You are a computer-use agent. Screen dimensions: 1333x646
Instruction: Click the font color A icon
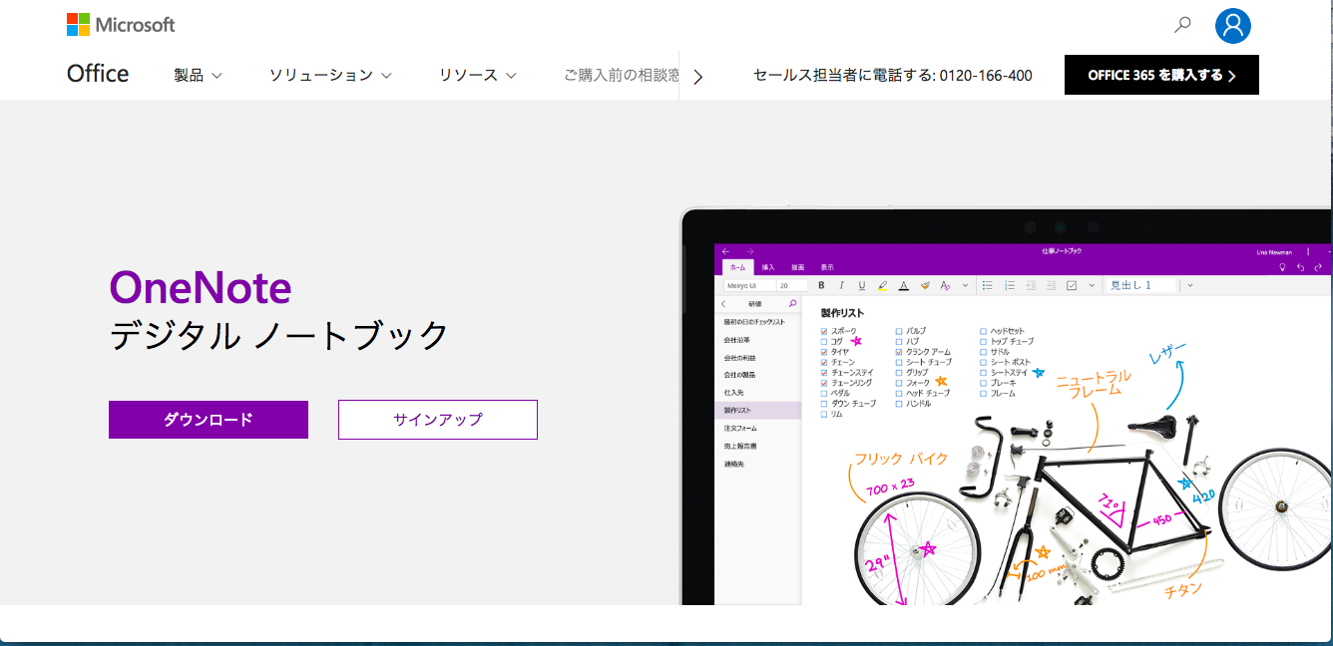(904, 285)
